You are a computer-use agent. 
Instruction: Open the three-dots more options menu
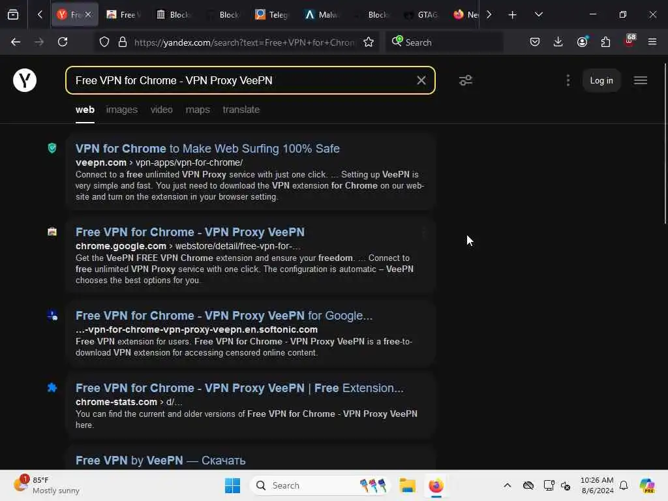click(x=568, y=80)
